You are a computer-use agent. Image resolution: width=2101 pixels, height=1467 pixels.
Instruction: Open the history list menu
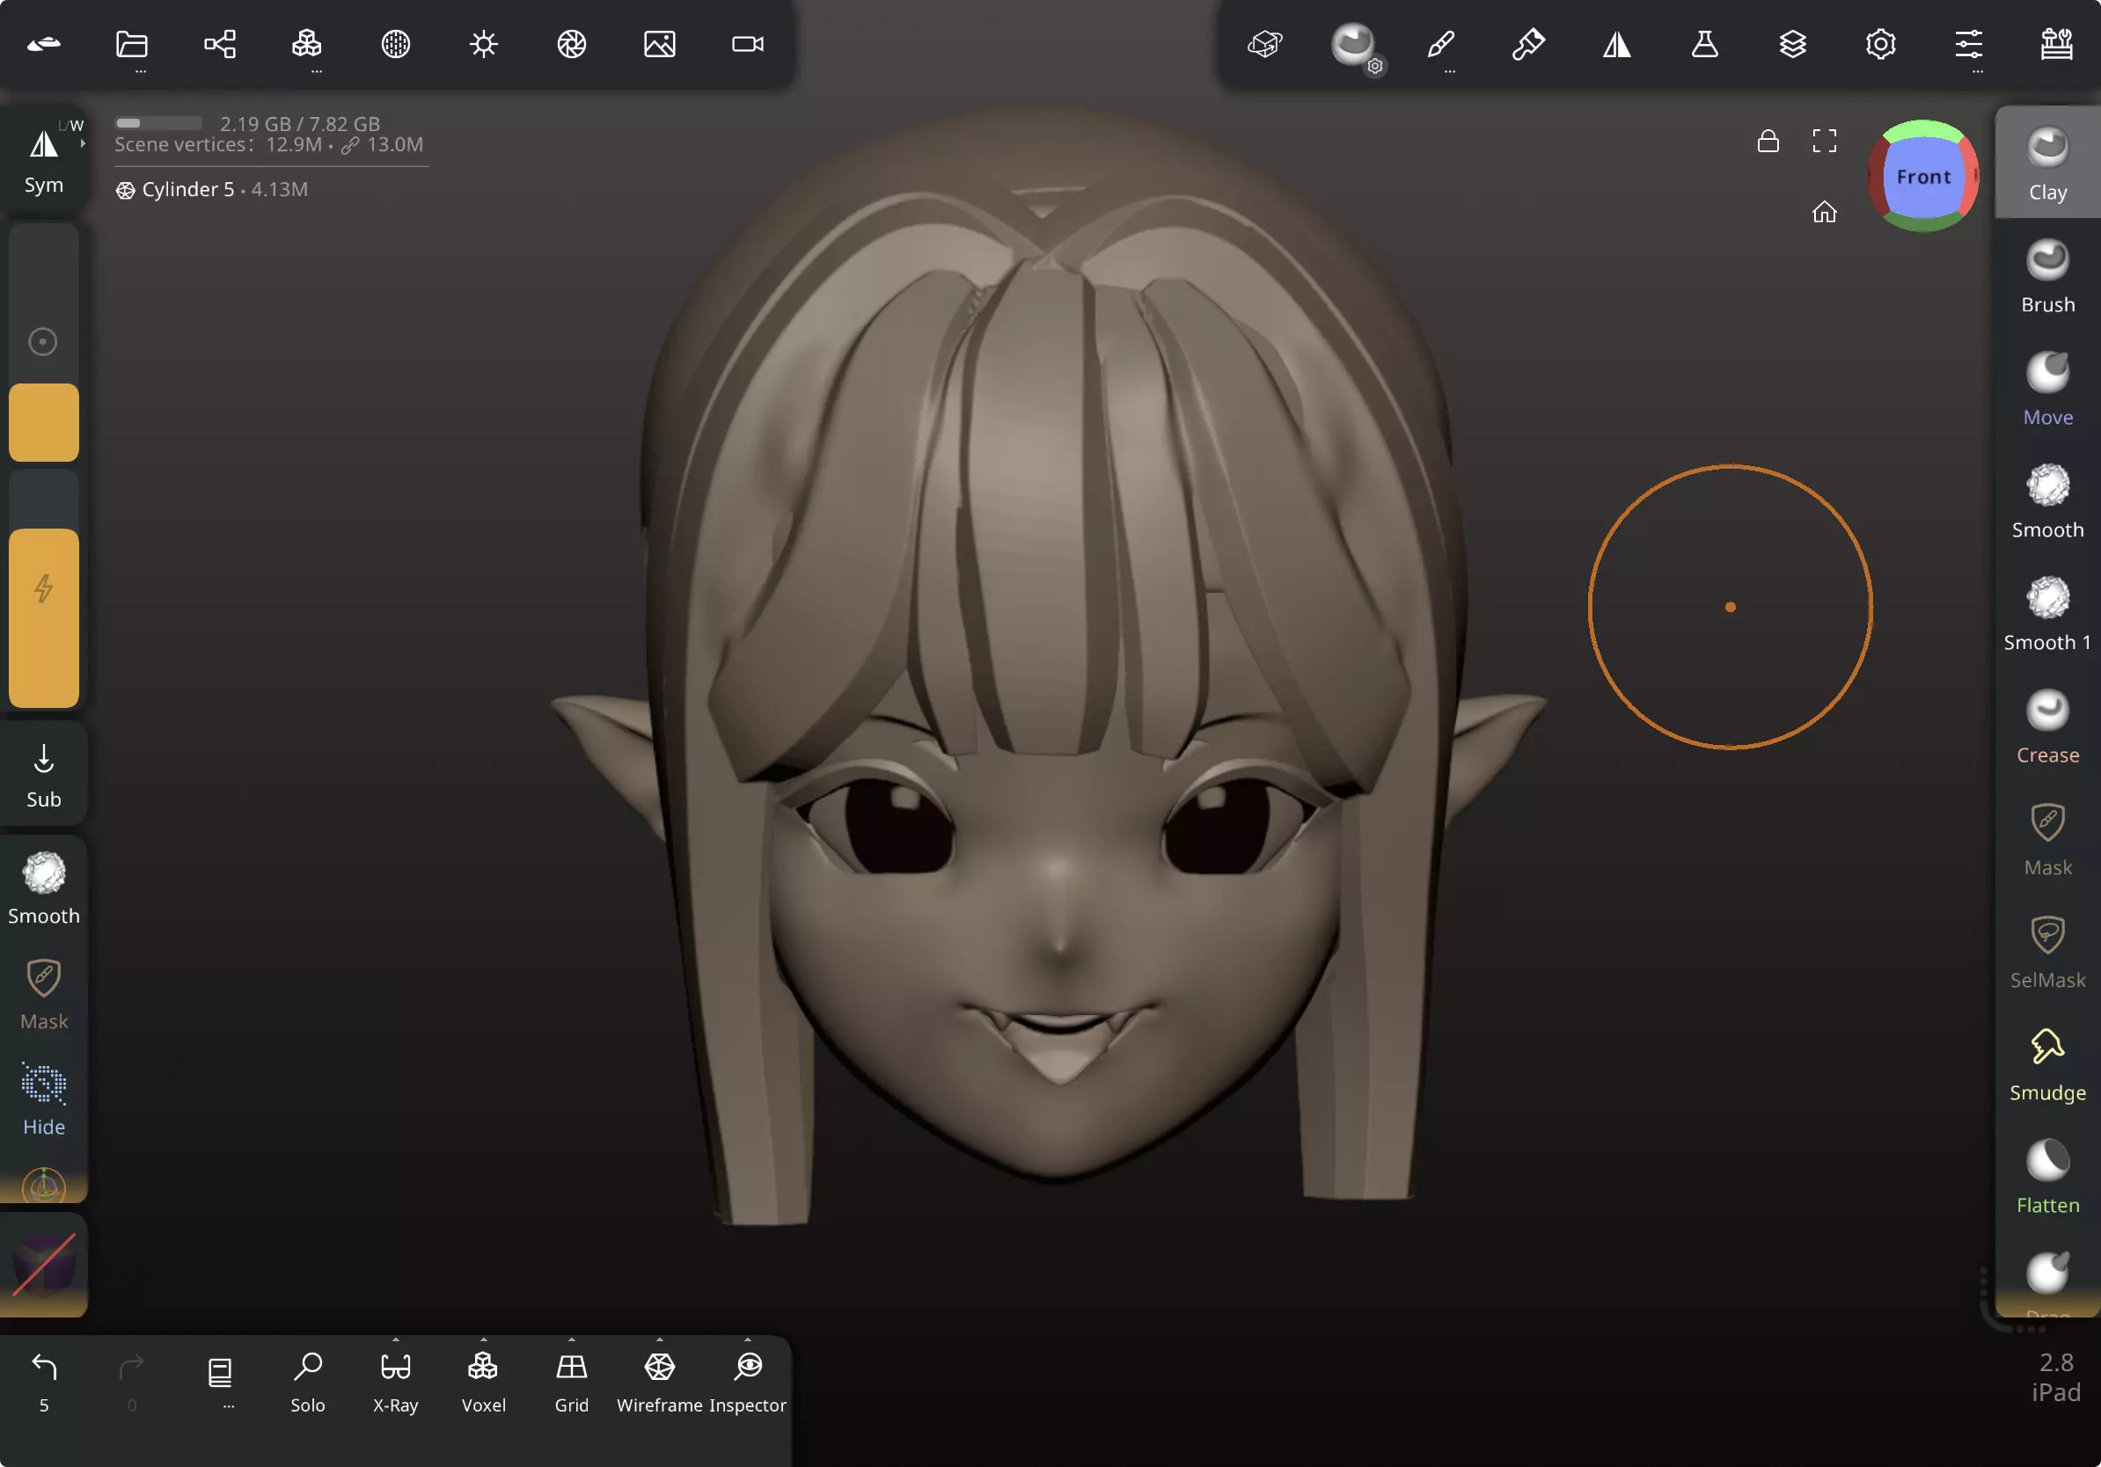[220, 1379]
